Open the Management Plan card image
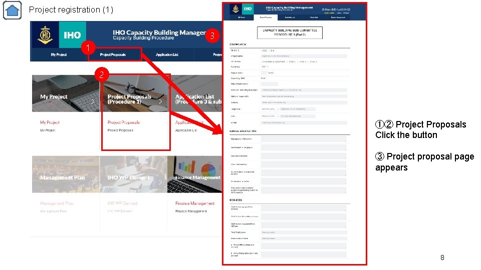This screenshot has width=481, height=270. pyautogui.click(x=66, y=174)
